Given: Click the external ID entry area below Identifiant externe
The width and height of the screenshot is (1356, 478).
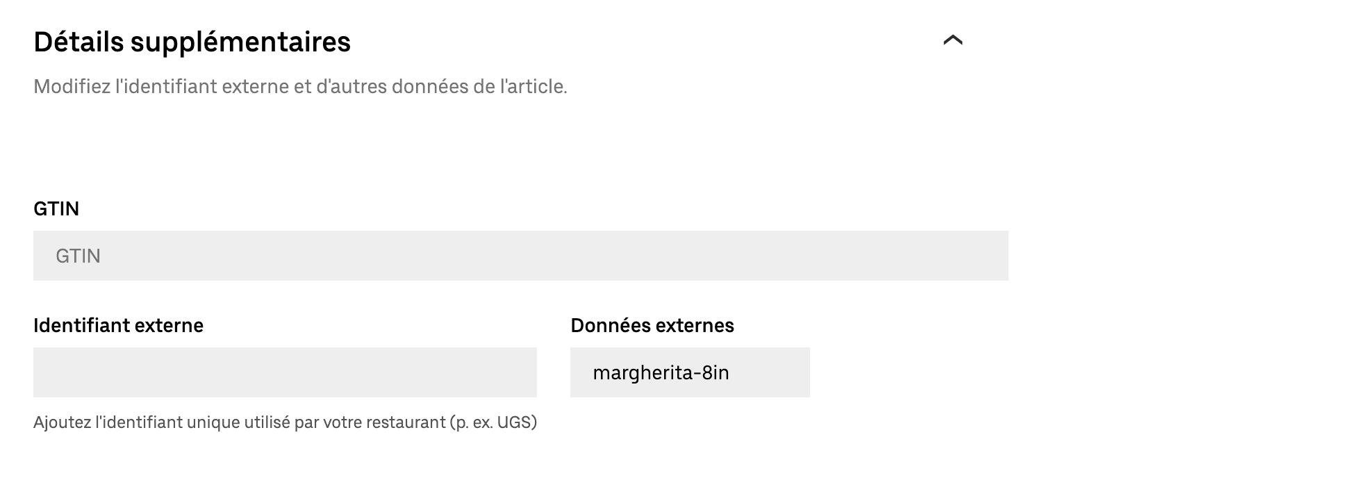Looking at the screenshot, I should point(285,372).
